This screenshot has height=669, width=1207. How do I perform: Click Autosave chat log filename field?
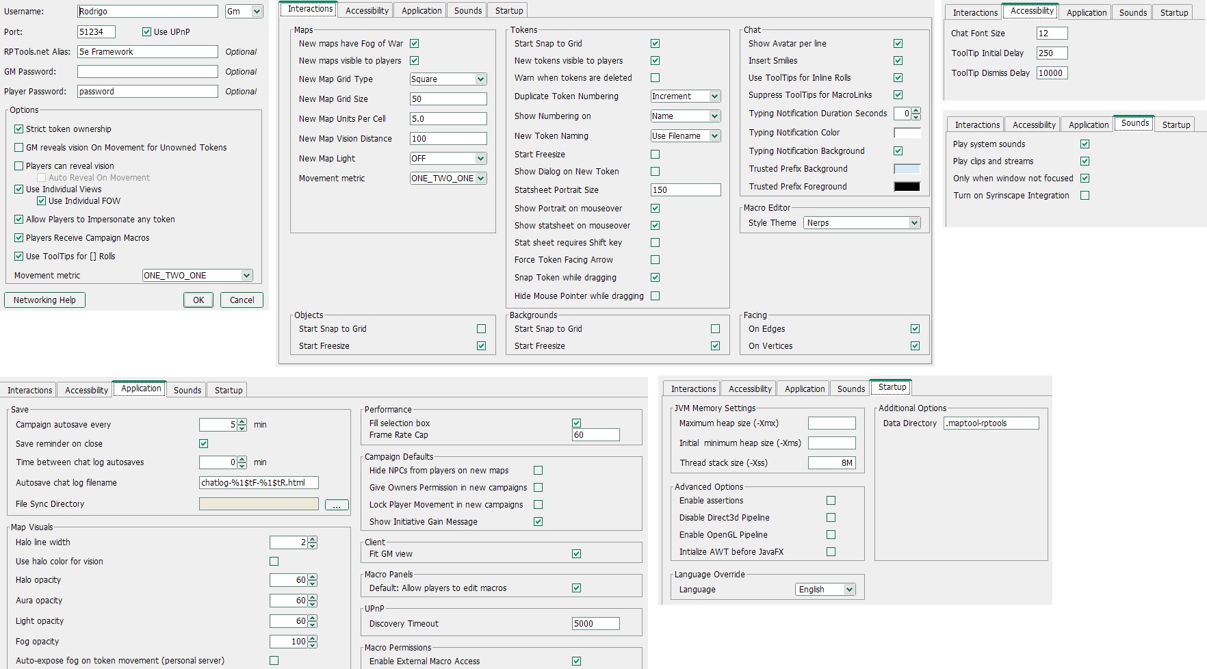pos(259,483)
